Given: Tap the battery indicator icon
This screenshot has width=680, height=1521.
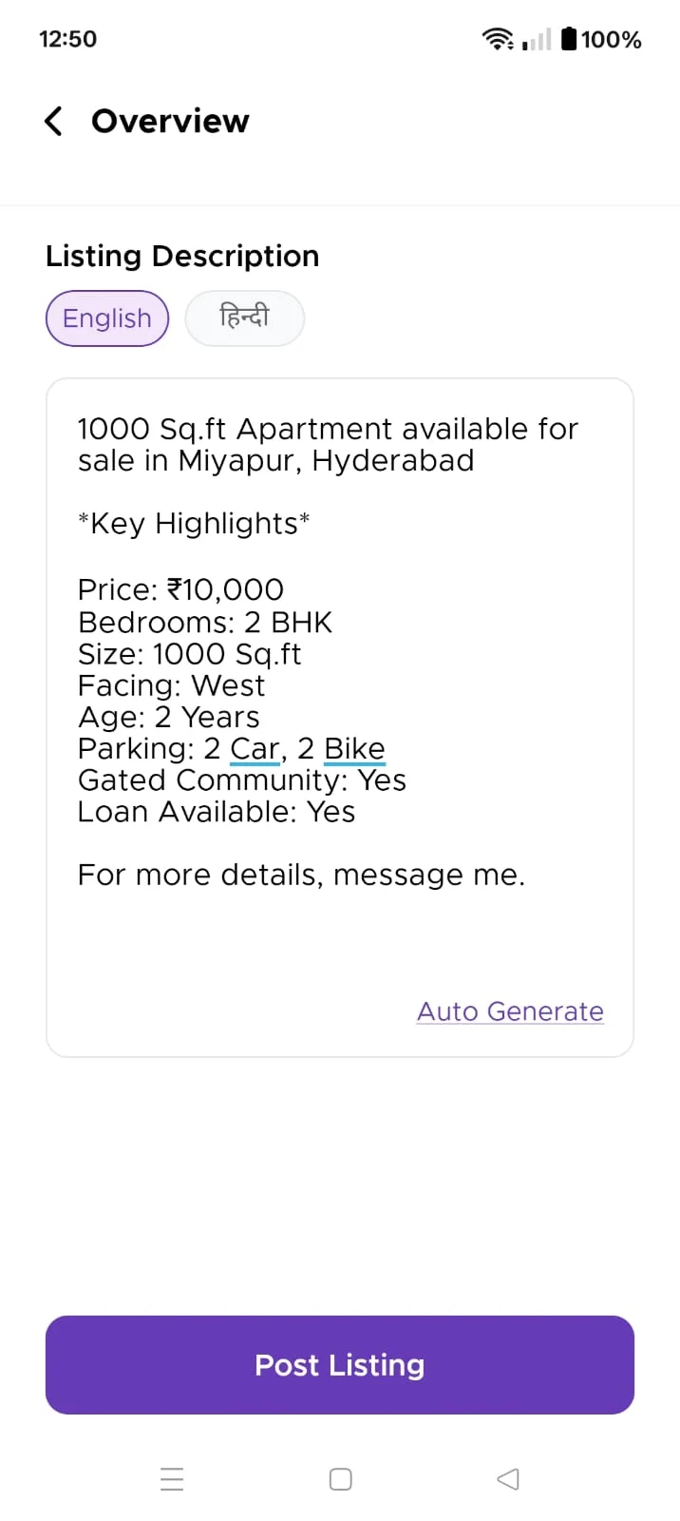Looking at the screenshot, I should pos(569,39).
